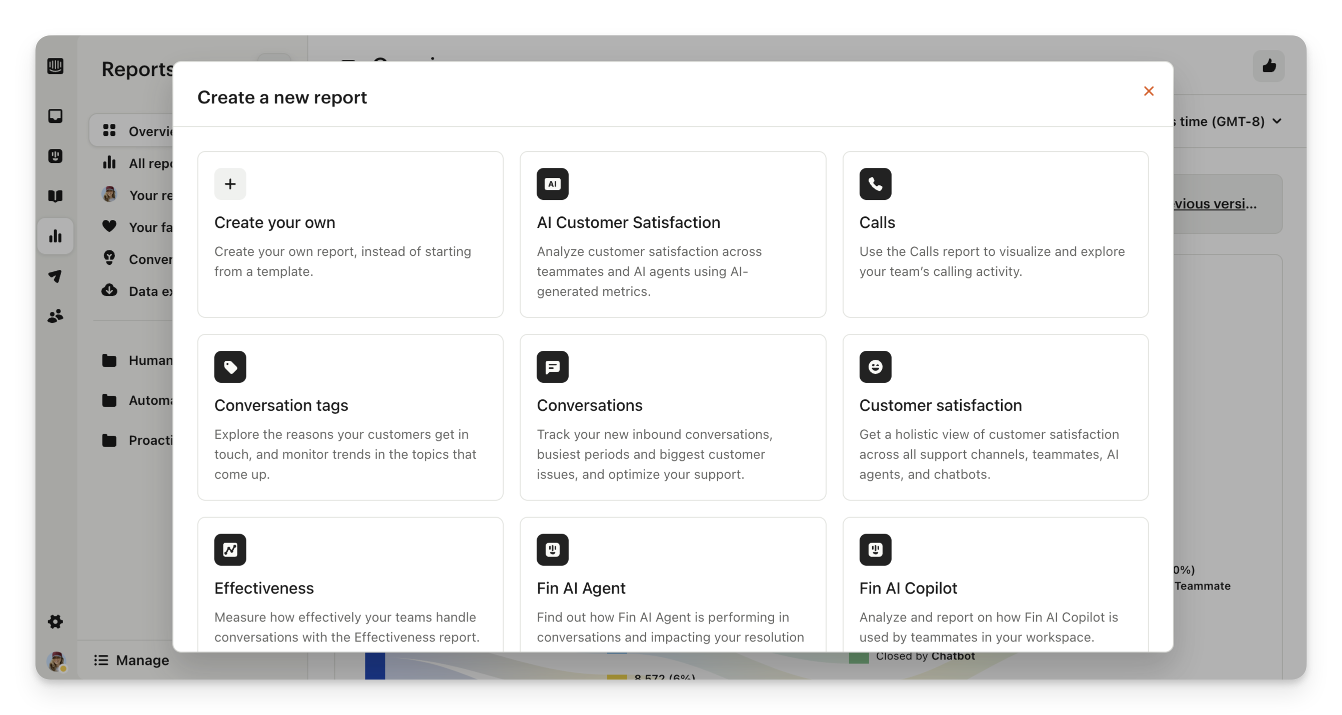Click the Fin AI Copilot template icon
The width and height of the screenshot is (1342, 715).
(x=875, y=550)
